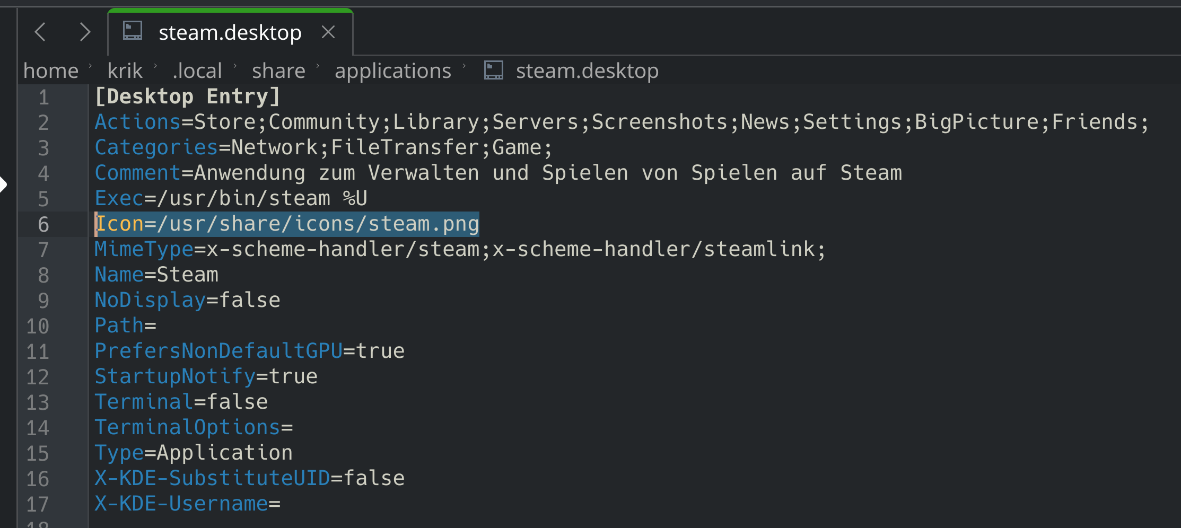1181x528 pixels.
Task: Expand the chevron after share breadcrumb
Action: (318, 66)
